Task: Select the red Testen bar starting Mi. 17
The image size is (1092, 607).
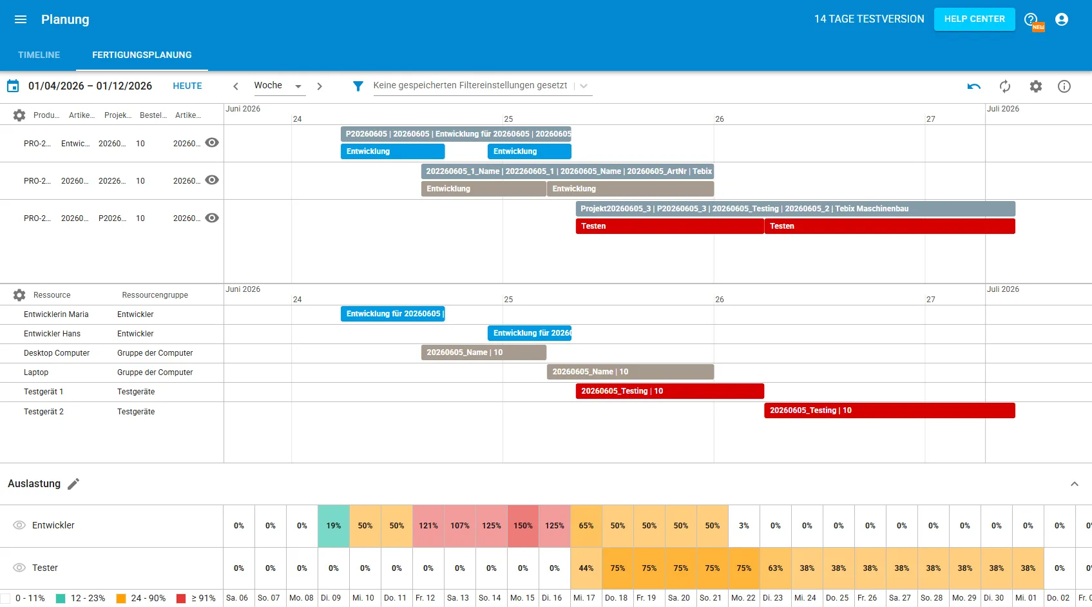Action: [x=670, y=226]
